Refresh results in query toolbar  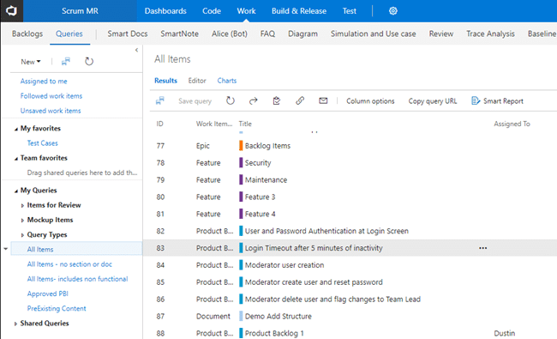tap(231, 101)
